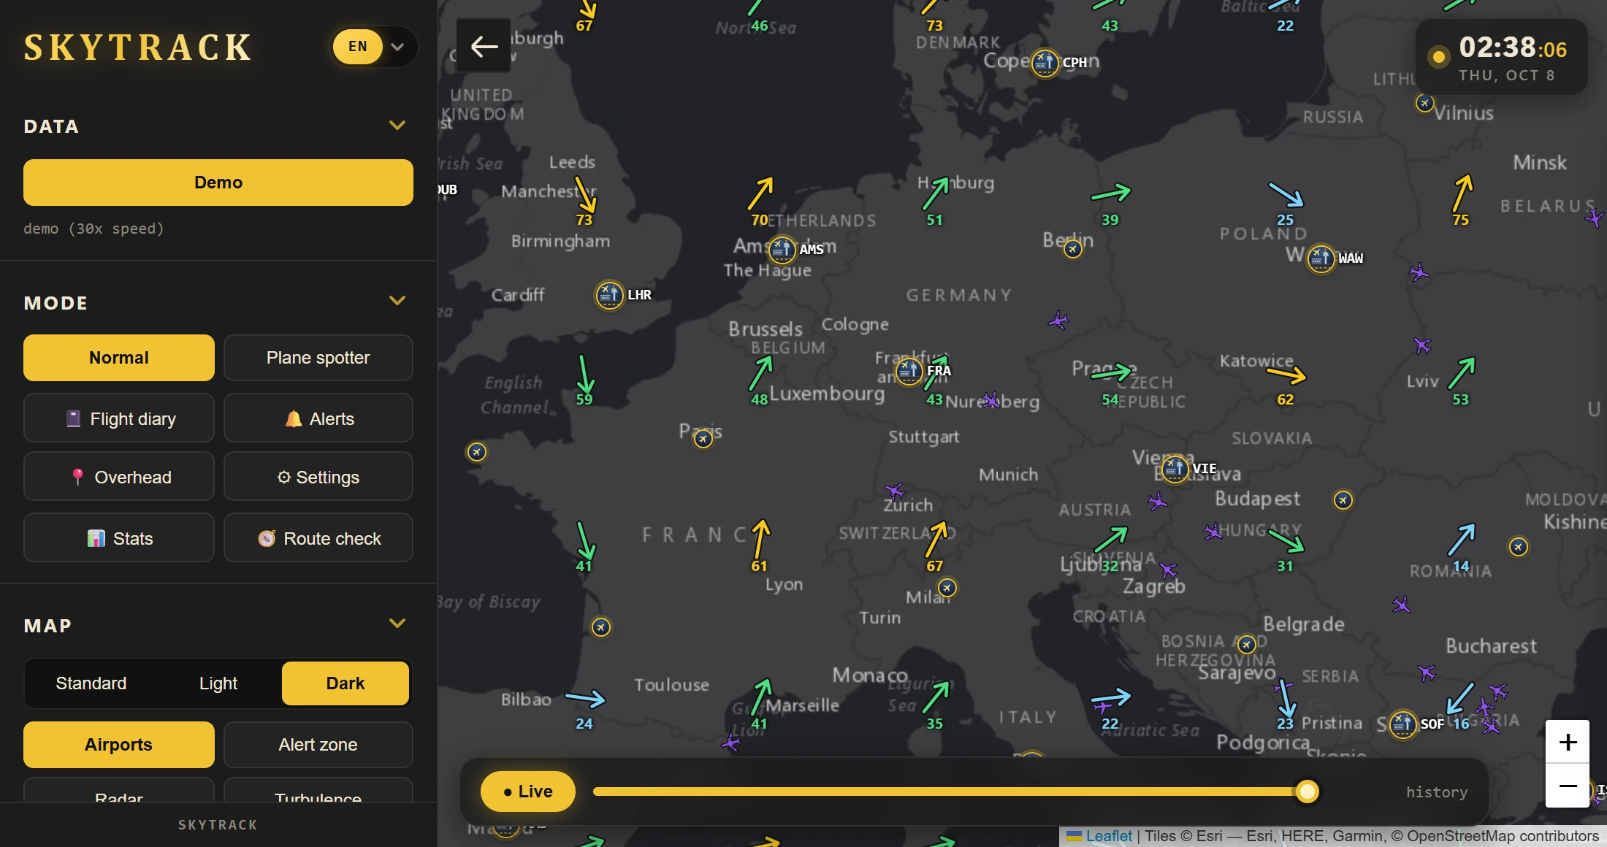Open the Overhead view

119,477
